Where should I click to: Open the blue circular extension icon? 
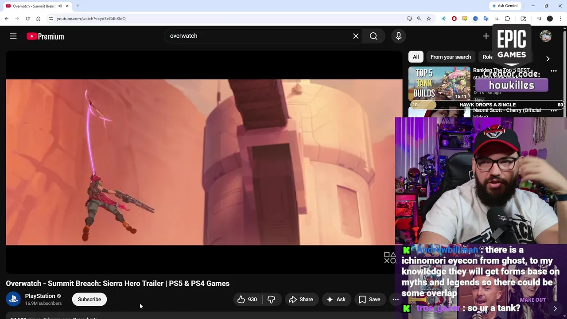click(x=475, y=19)
